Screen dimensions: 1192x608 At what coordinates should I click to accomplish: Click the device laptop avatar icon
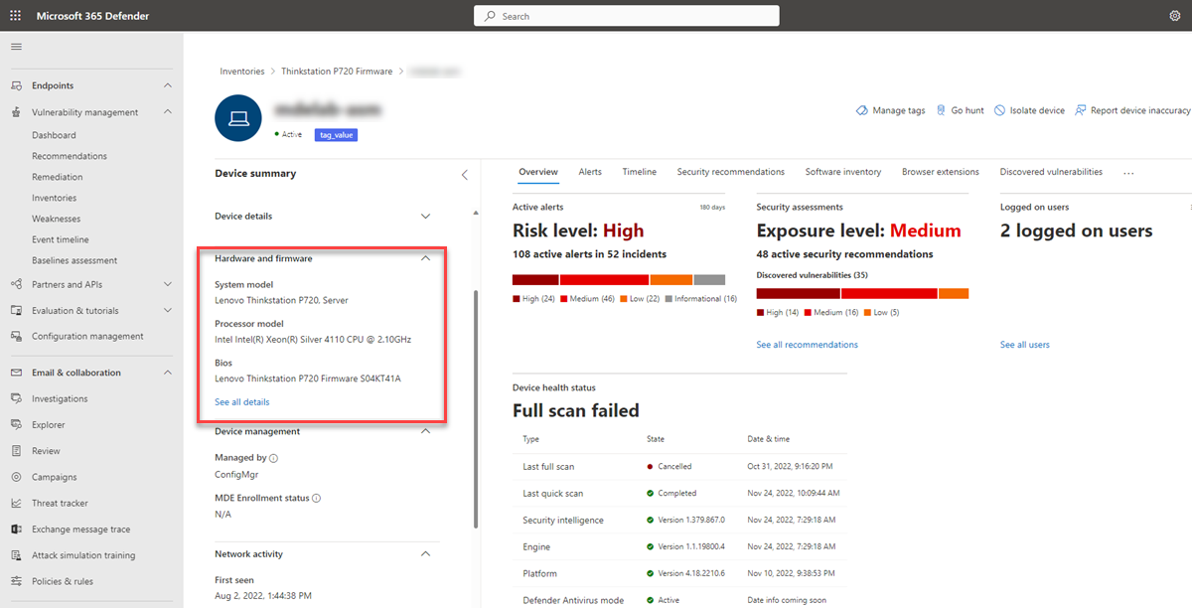pyautogui.click(x=238, y=119)
